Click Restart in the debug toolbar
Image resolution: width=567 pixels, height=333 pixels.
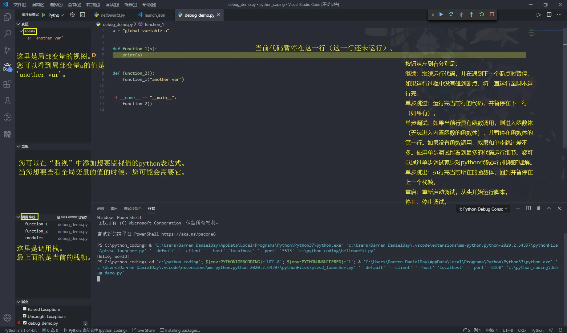pyautogui.click(x=482, y=14)
